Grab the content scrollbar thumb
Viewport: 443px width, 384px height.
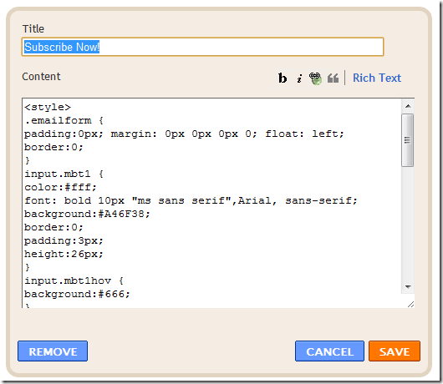click(407, 140)
